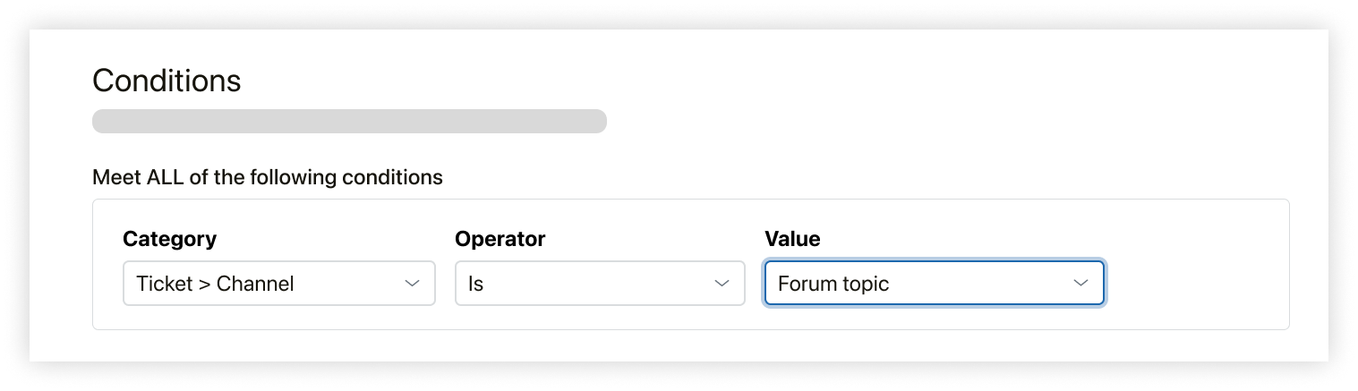Click the "Category" field label
This screenshot has width=1358, height=391.
point(169,239)
